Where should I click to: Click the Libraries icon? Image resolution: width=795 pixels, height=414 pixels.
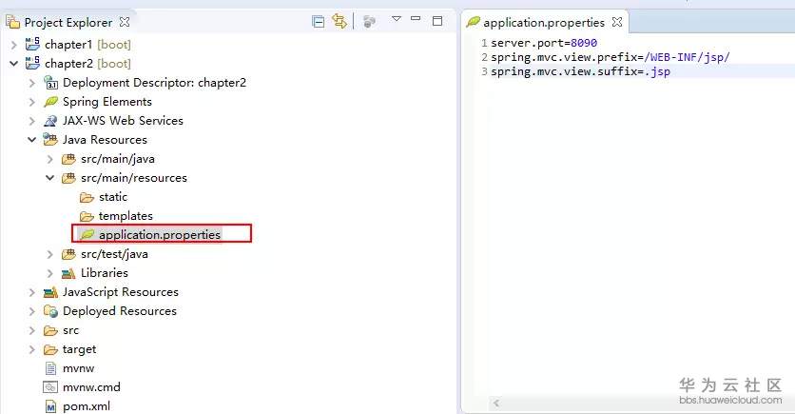point(68,273)
